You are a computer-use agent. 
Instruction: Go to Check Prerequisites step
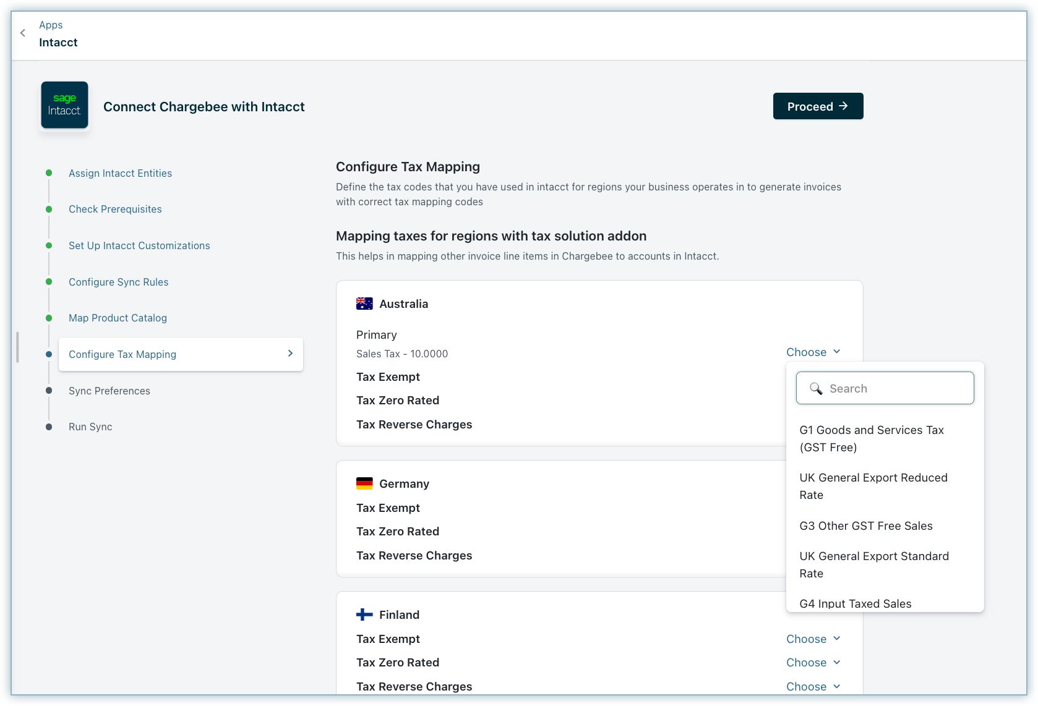pyautogui.click(x=115, y=209)
